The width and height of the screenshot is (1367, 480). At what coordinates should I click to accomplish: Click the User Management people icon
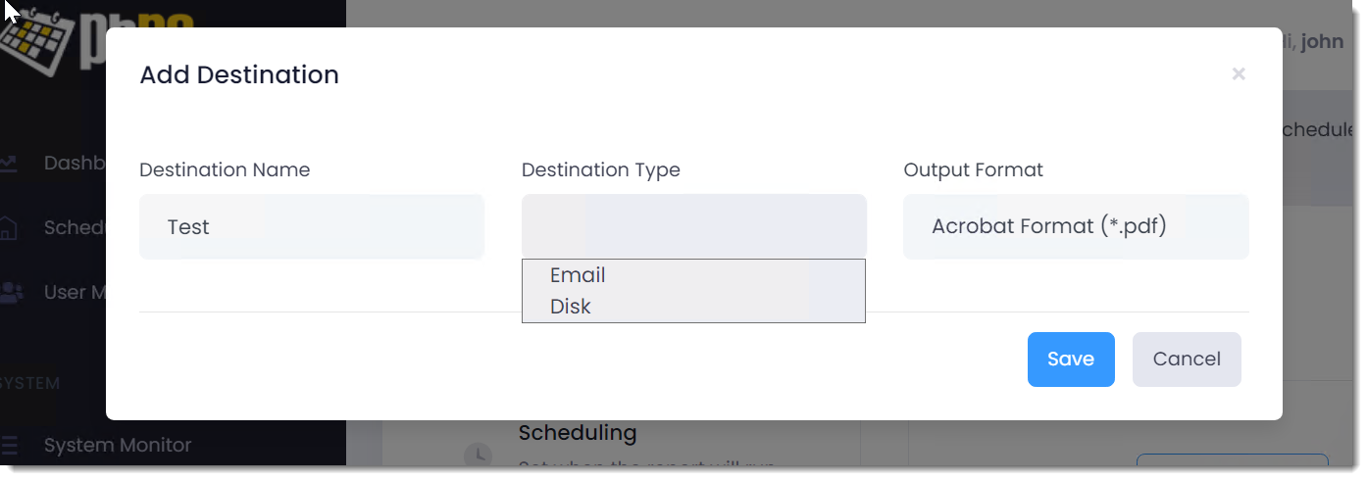click(x=10, y=292)
